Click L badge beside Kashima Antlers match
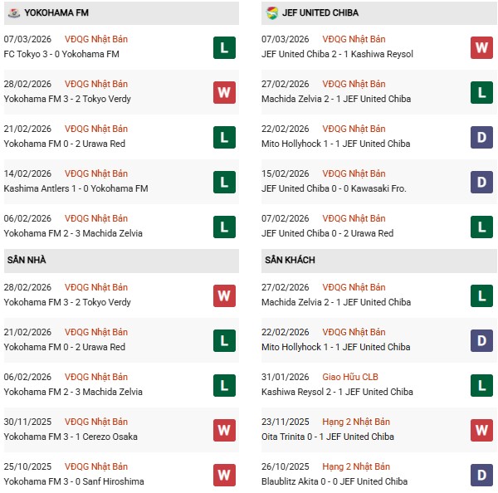Viewport: 498px width, 493px height. coord(224,182)
